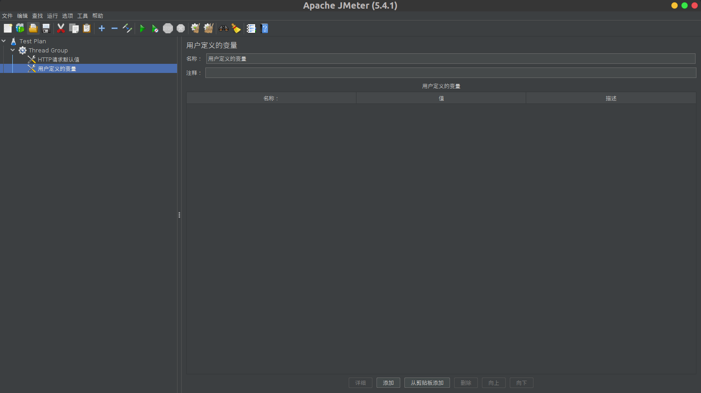Open the 运行 menu
This screenshot has width=701, height=393.
pos(52,16)
